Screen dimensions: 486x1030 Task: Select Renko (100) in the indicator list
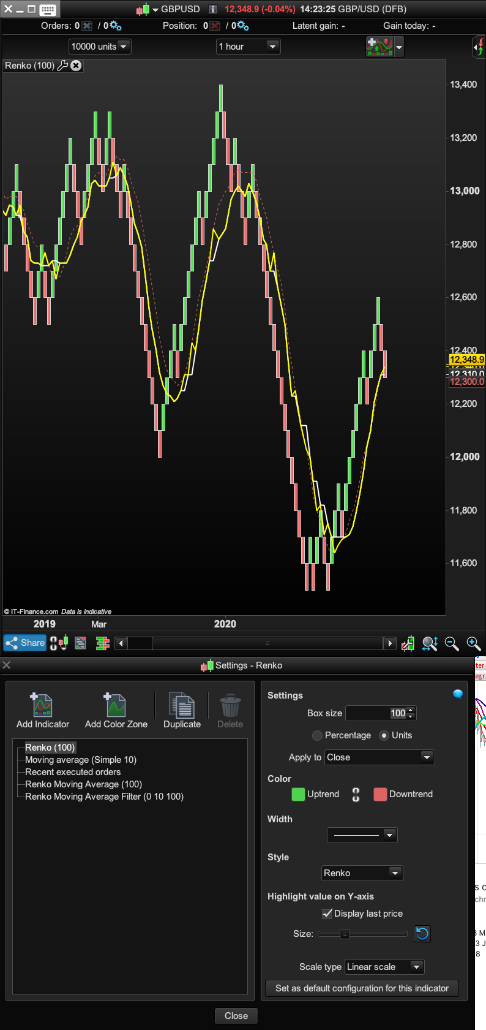click(x=50, y=748)
